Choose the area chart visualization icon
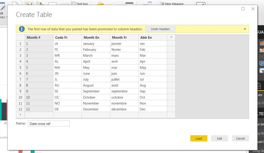This screenshot has height=153, width=264. pos(262,50)
